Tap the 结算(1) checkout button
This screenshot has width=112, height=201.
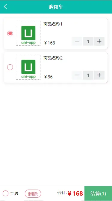98,193
